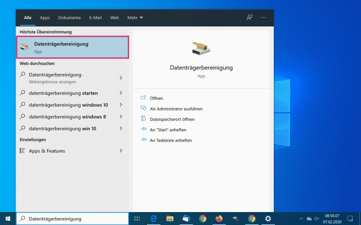The width and height of the screenshot is (361, 225).
Task: Expand arrow for 'datenträgerbereinigung starten' suggestion
Action: pos(121,93)
